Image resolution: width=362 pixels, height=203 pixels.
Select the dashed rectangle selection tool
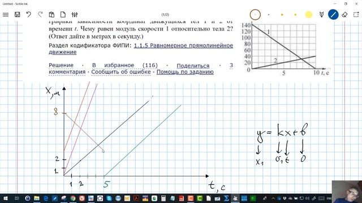point(356,15)
